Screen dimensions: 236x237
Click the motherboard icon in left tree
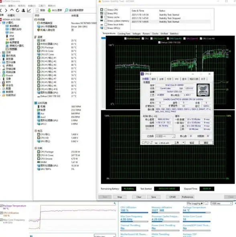[4, 53]
